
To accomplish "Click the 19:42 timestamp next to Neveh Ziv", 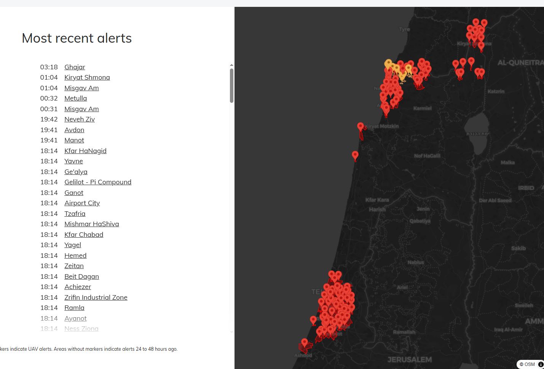I will pos(49,119).
